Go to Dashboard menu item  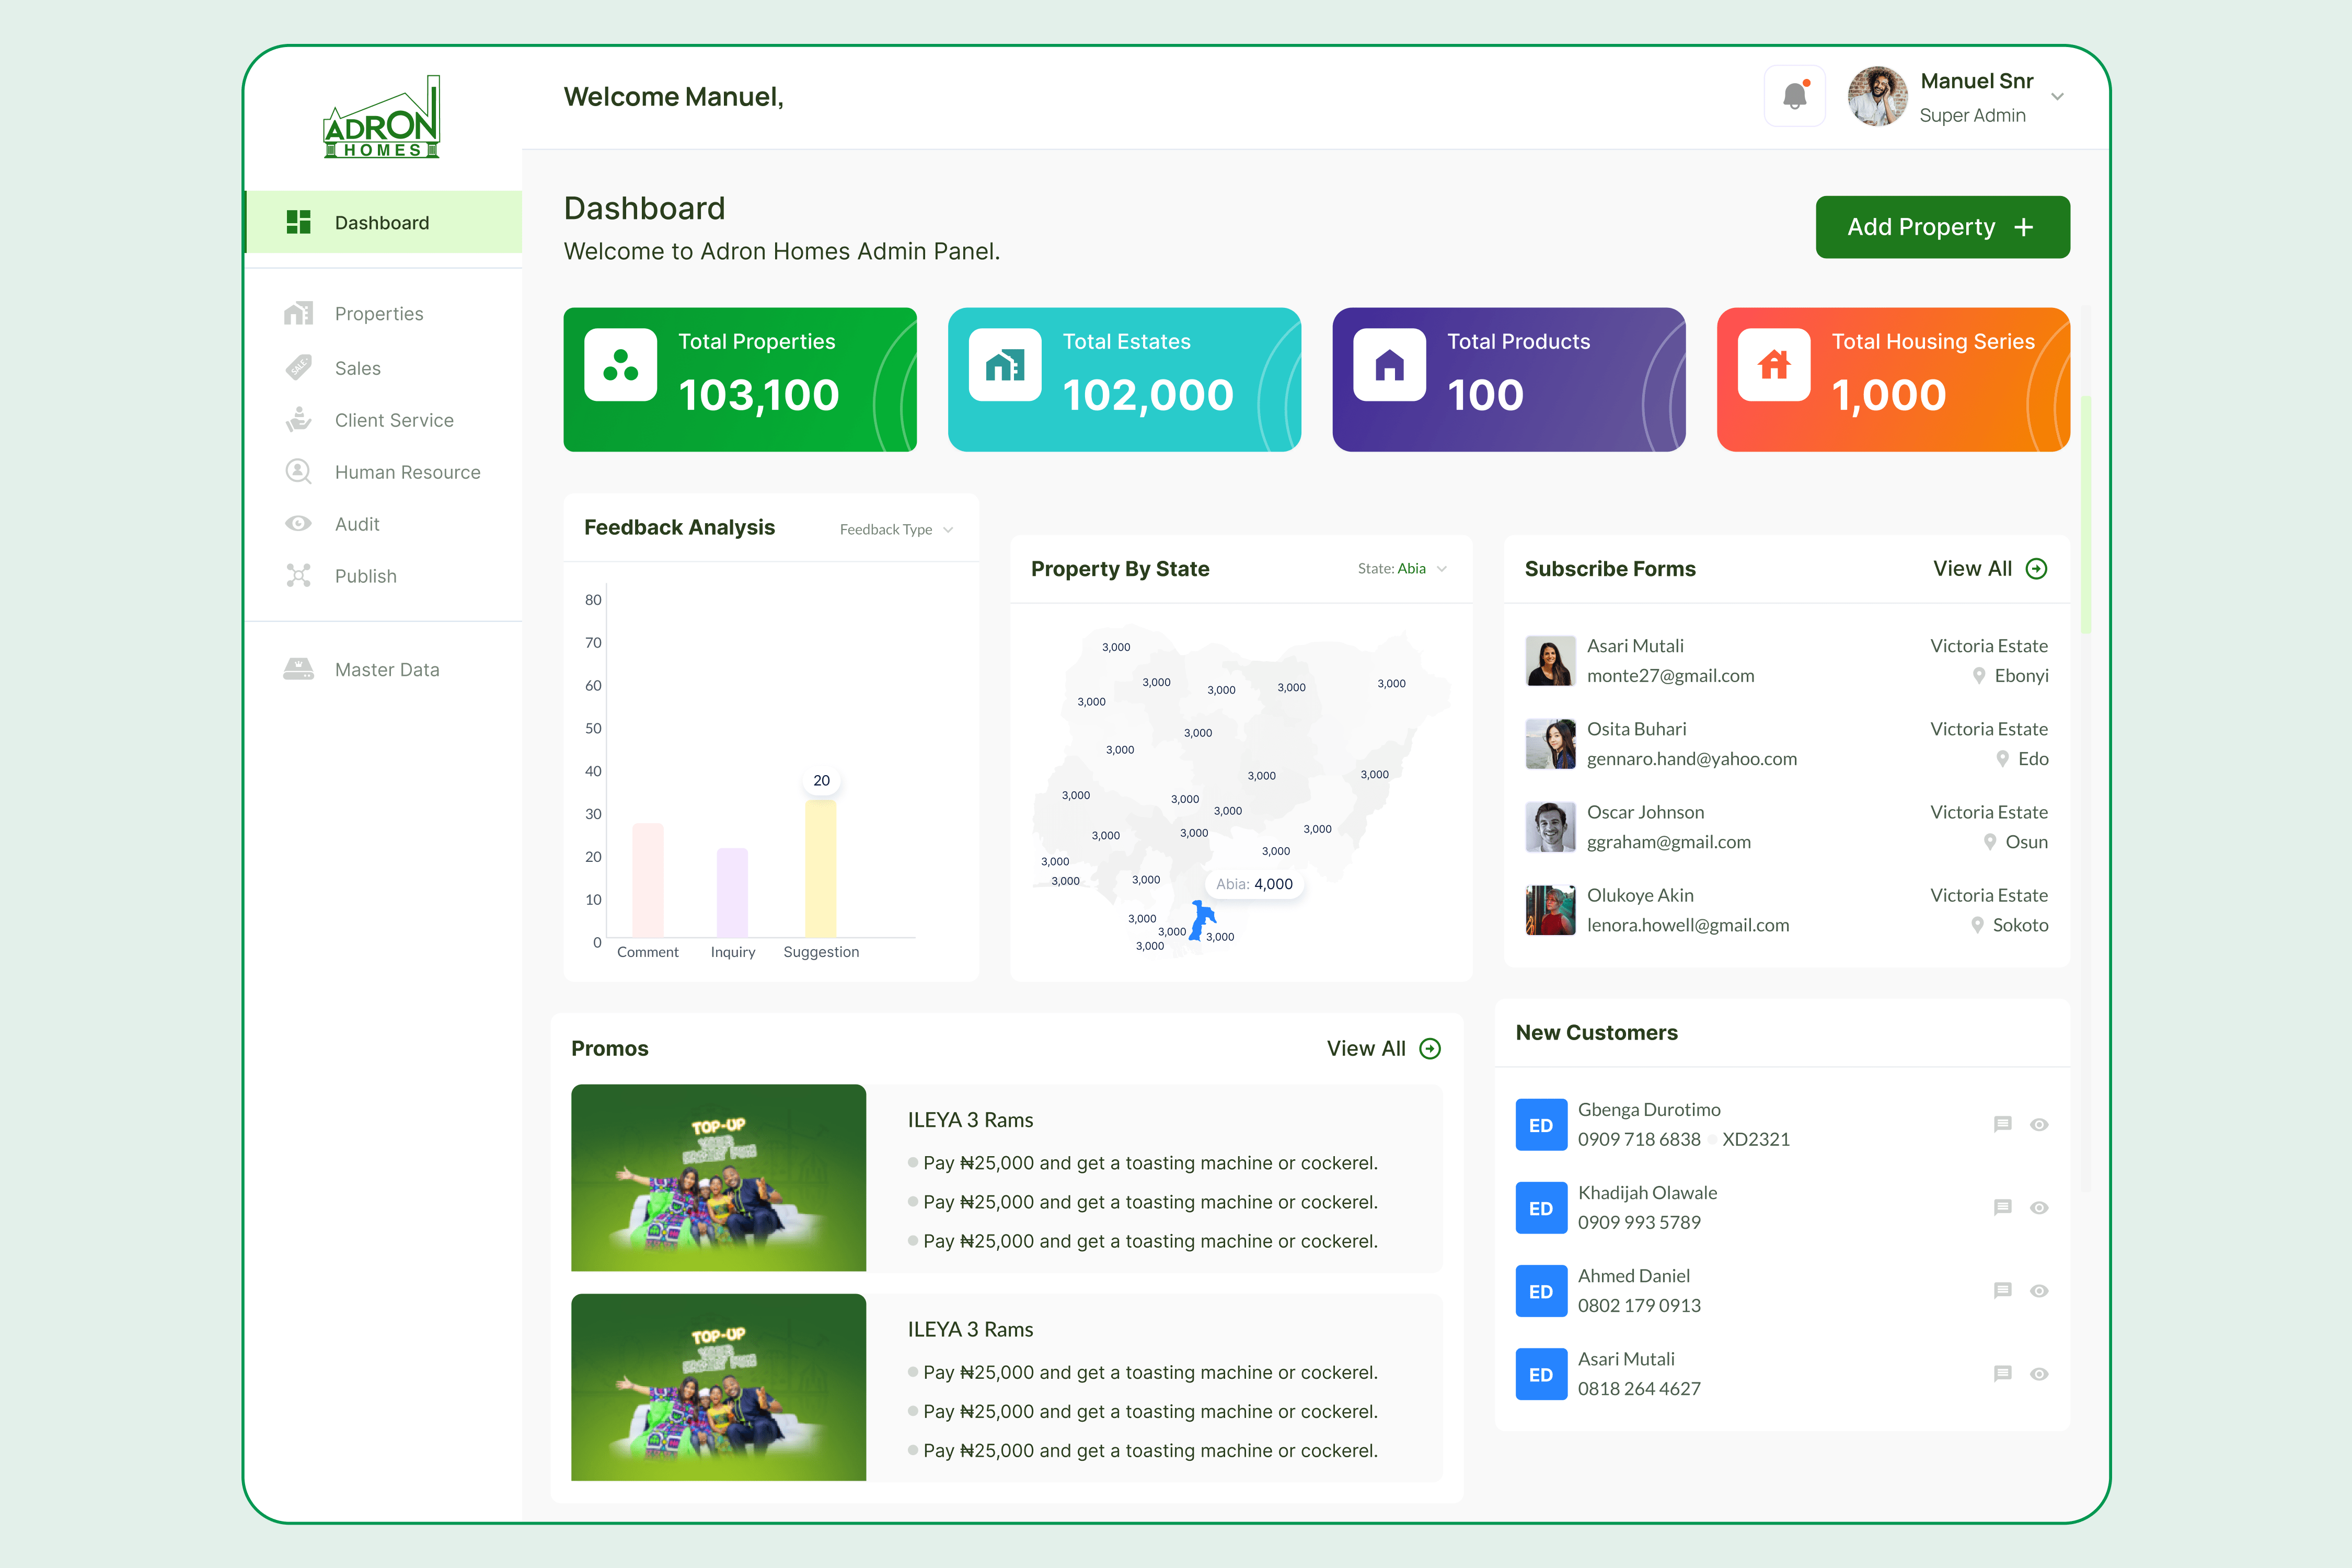pos(384,222)
